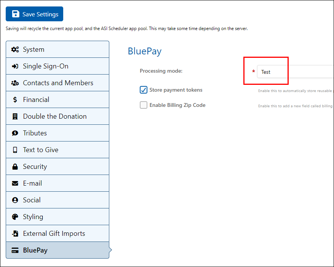Click the people icon for Contacts and Members
This screenshot has height=267, width=334.
(x=15, y=83)
